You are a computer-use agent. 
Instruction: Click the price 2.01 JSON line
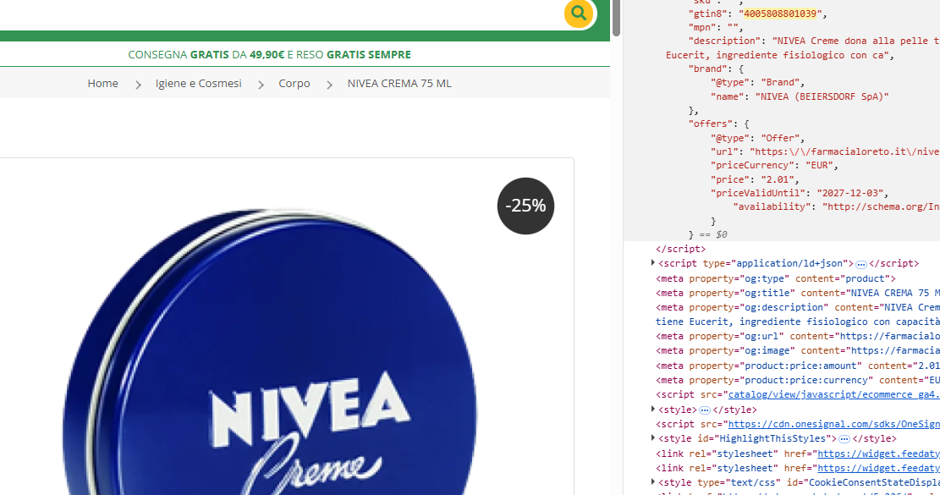tap(755, 179)
